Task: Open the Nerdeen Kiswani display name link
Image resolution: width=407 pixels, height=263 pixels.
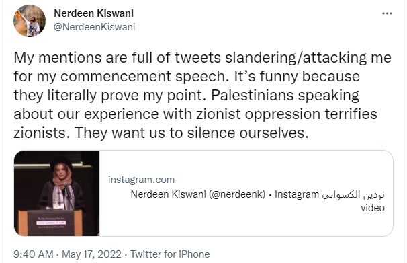Action: [x=94, y=13]
